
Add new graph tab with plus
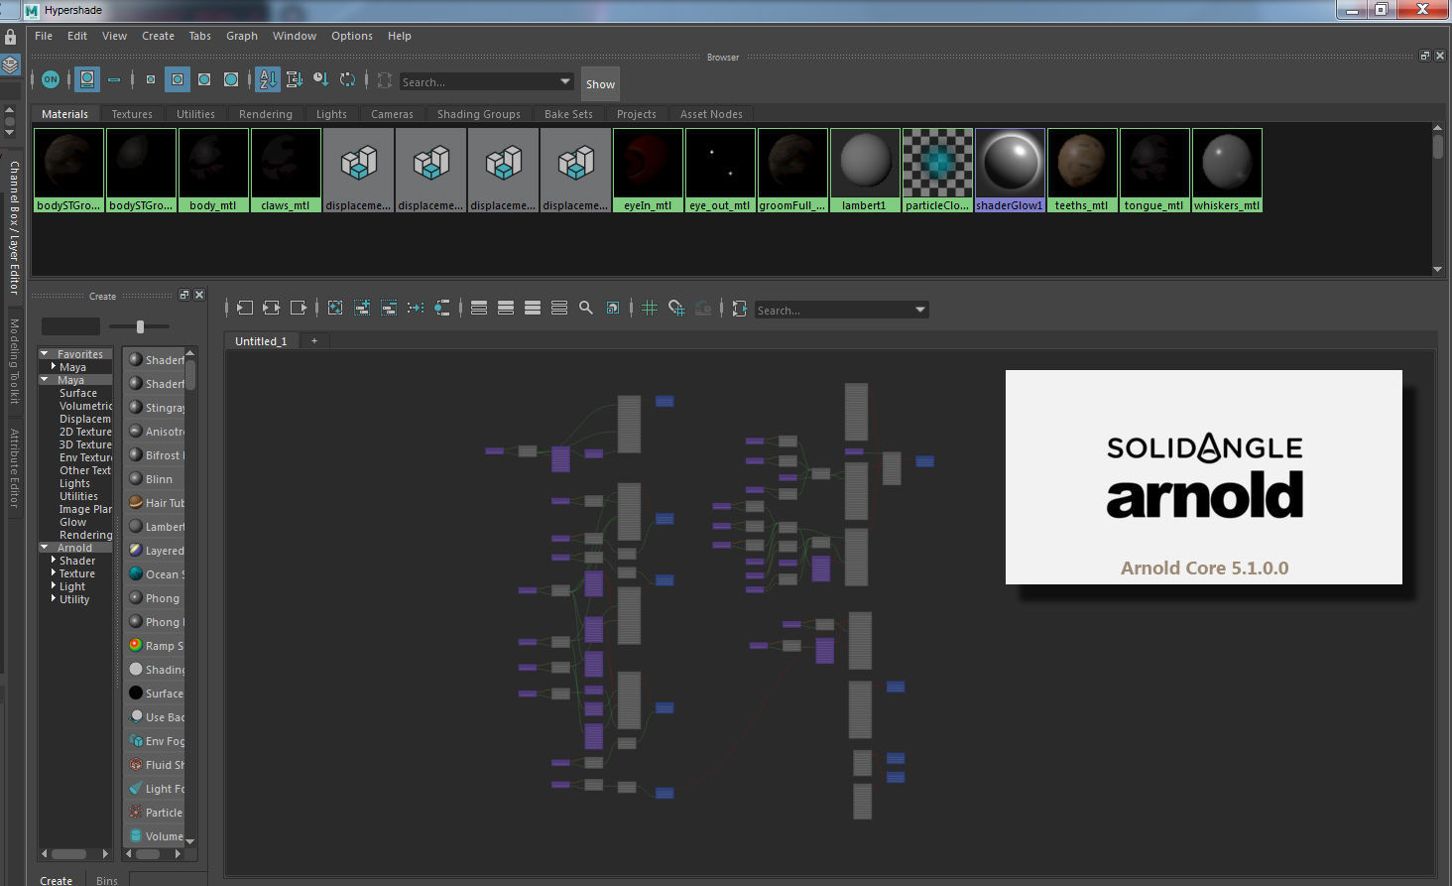click(314, 341)
